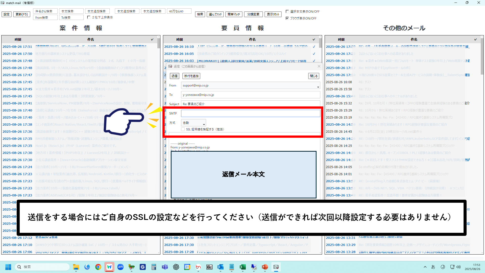Screen dimensions: 485x273
Task: Focus the To検索 field
Action: click(x=71, y=17)
